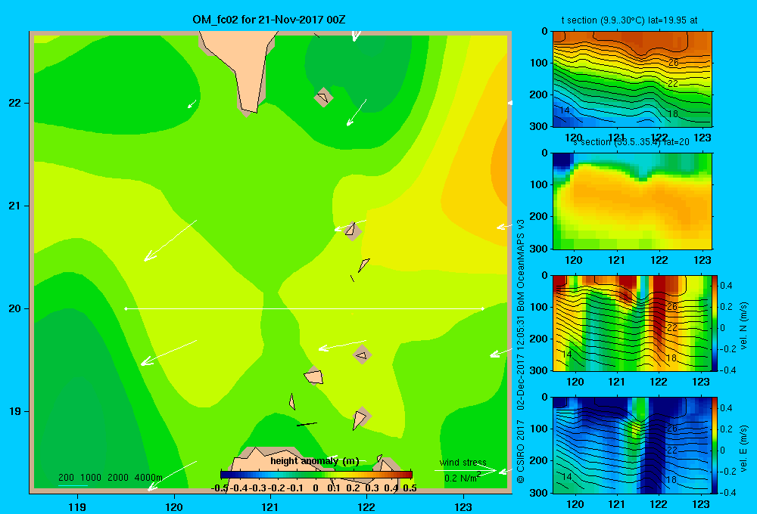The image size is (757, 514).
Task: Click the vel. N vertical color scale
Action: (715, 323)
